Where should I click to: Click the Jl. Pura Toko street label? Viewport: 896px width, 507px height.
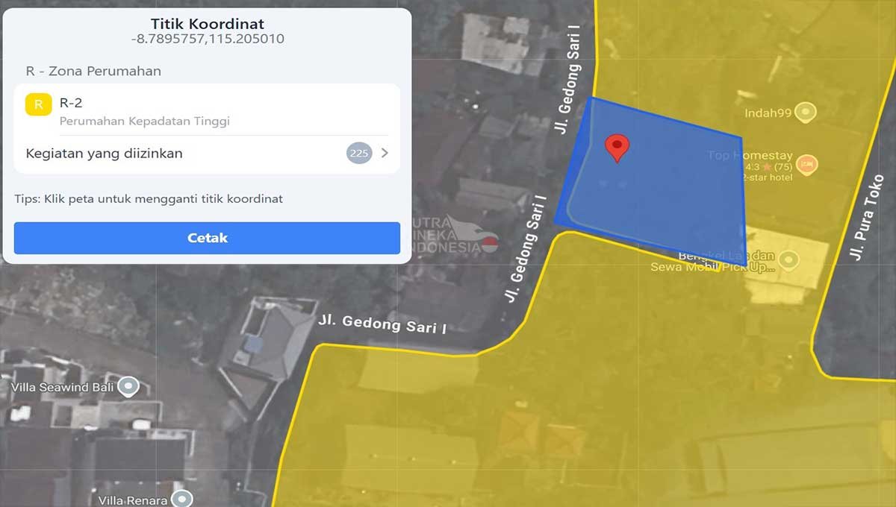point(868,218)
